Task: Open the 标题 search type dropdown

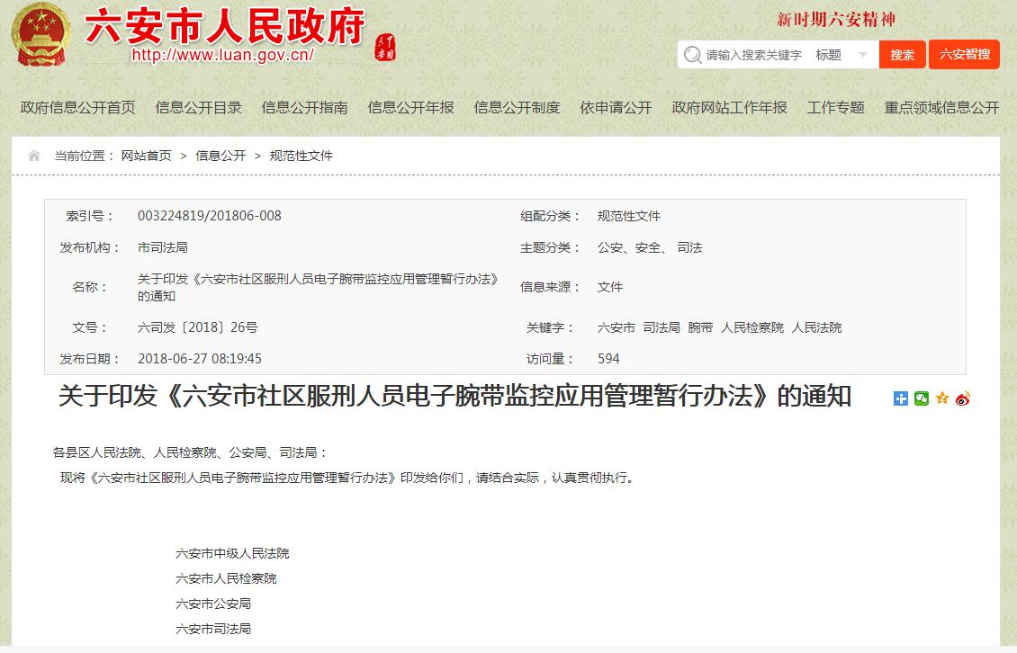Action: coord(841,55)
